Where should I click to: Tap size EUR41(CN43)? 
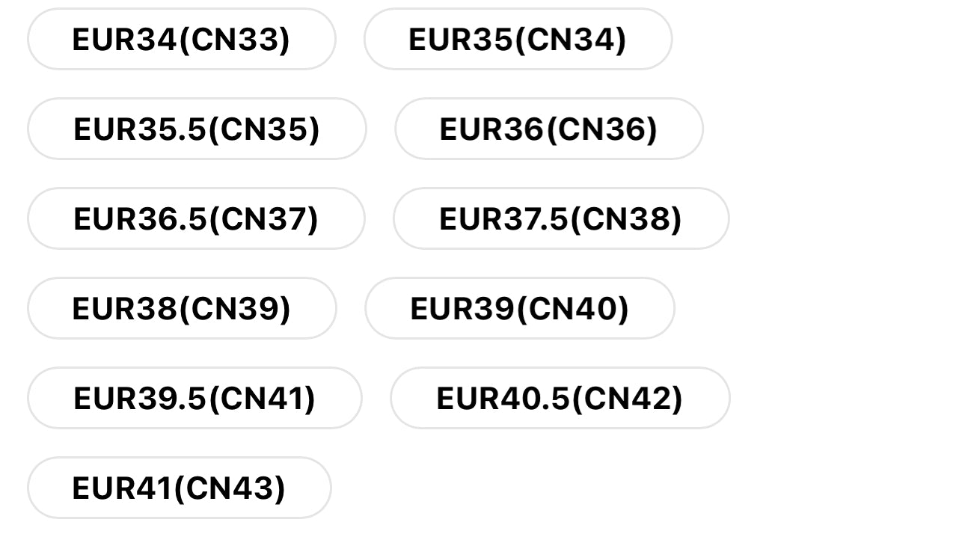(180, 488)
